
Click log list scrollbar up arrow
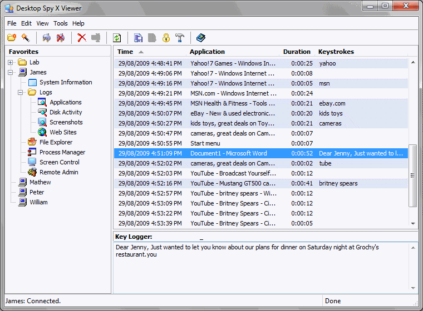(x=413, y=62)
